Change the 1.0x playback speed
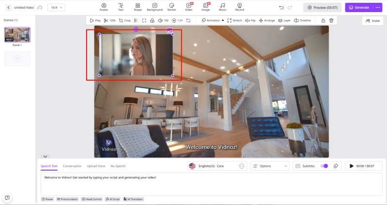387x205 pixels. tap(177, 20)
